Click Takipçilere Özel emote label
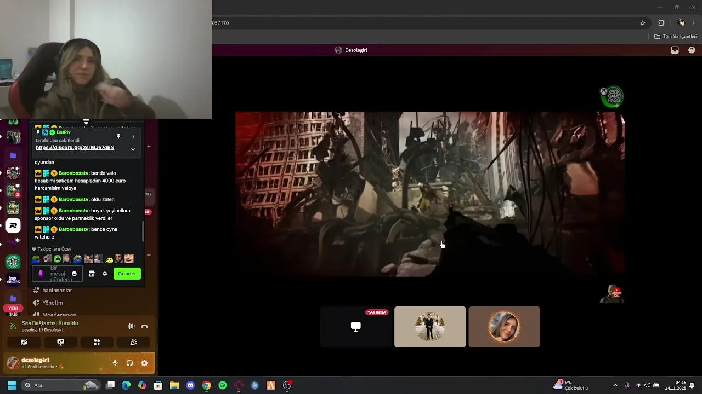This screenshot has width=702, height=394. [54, 249]
